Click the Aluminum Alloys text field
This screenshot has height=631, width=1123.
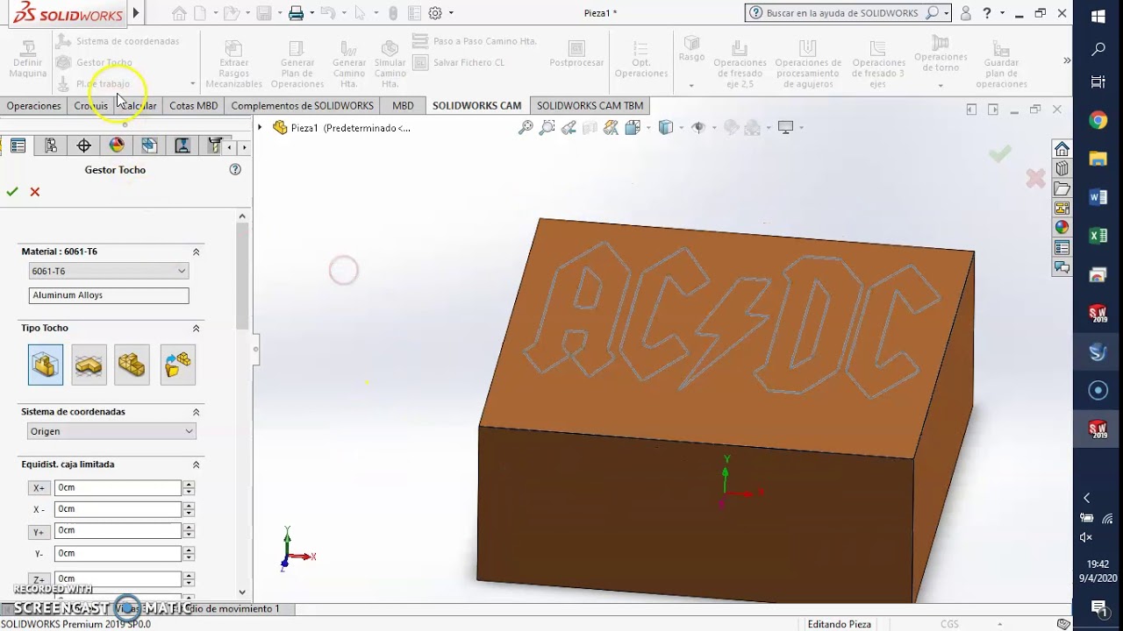(x=109, y=295)
